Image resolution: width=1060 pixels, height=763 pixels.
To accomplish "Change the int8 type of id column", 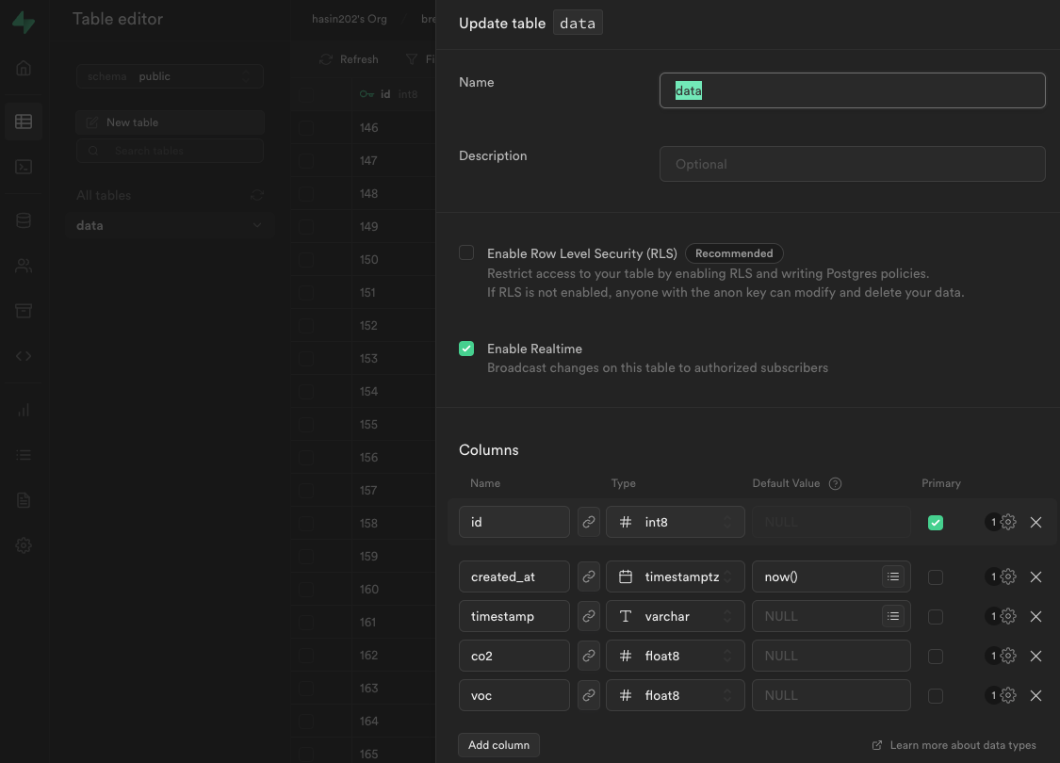I will point(675,522).
